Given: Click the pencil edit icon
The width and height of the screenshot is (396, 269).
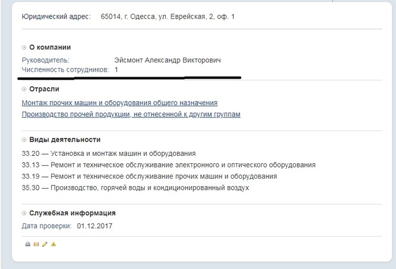Looking at the screenshot, I should click(x=45, y=244).
